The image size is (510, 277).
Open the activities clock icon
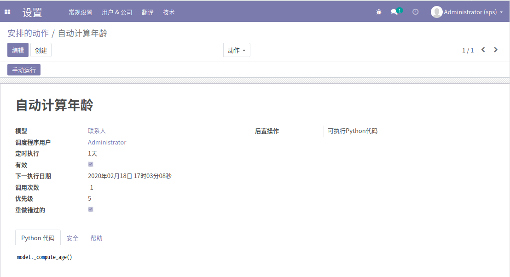click(415, 12)
